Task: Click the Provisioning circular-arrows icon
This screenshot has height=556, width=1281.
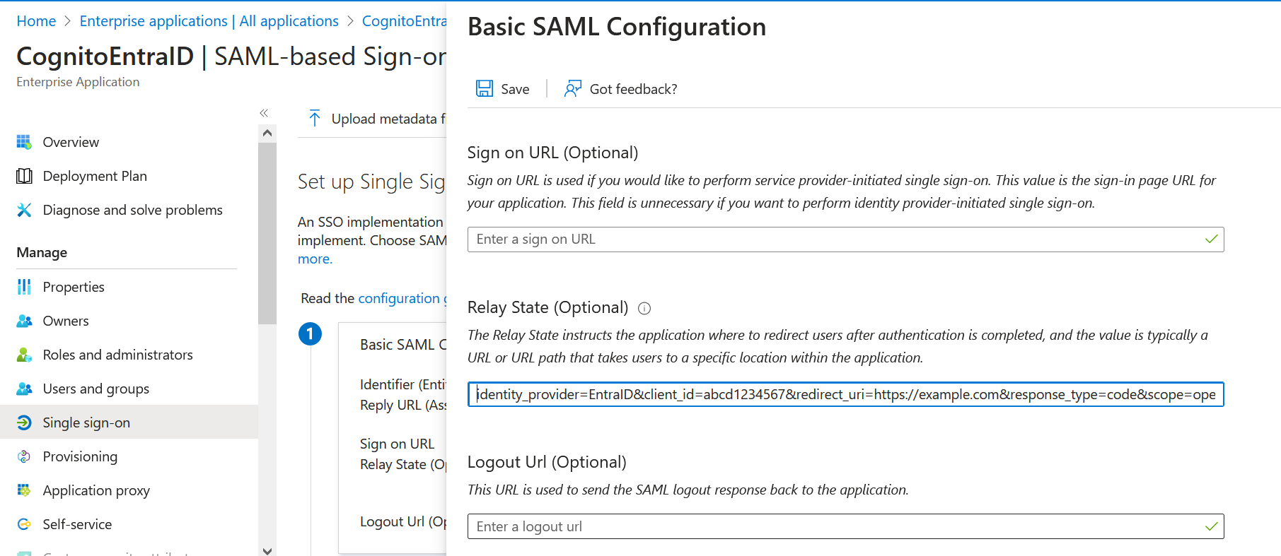Action: [24, 456]
